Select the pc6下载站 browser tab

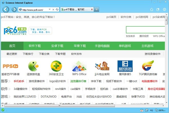[x=77, y=9]
